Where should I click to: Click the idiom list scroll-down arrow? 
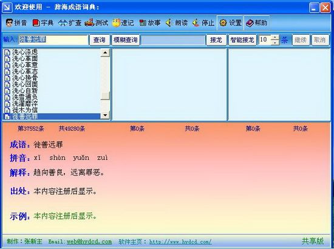coord(105,115)
